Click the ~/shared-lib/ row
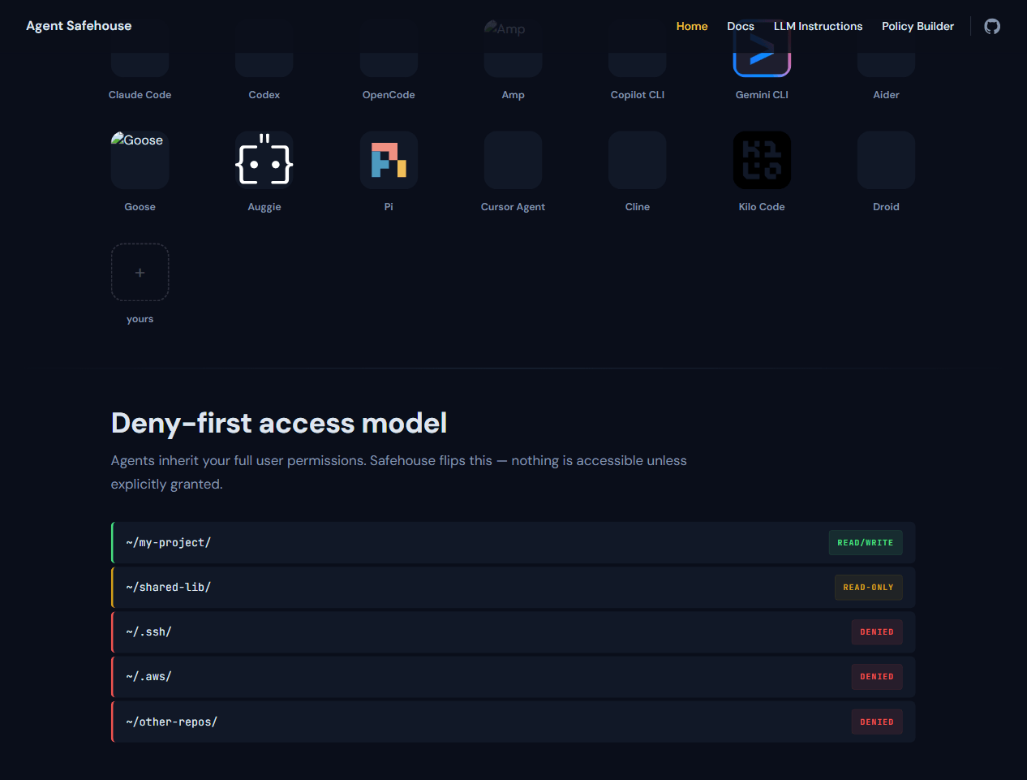This screenshot has height=780, width=1027. tap(513, 587)
